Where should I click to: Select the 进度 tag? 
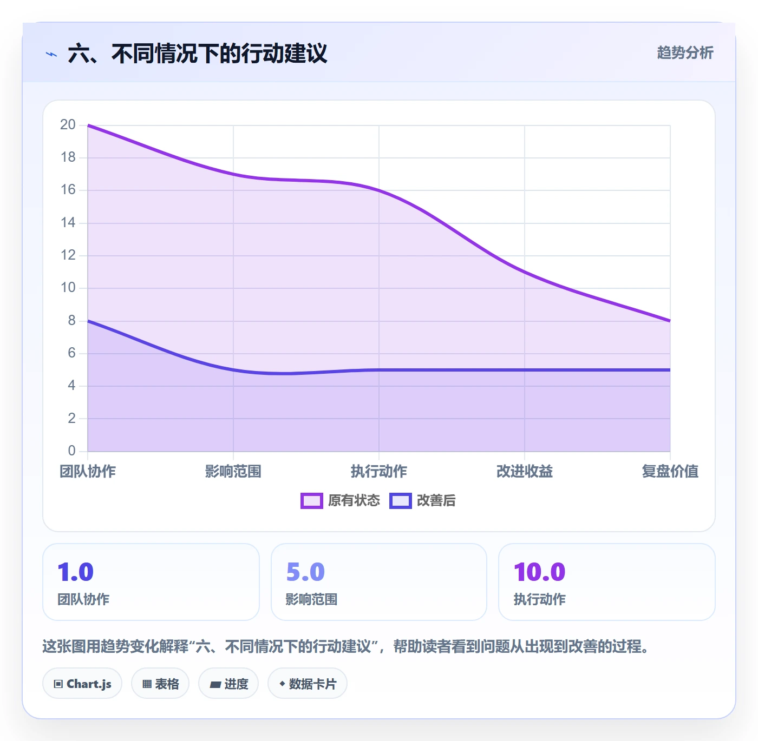click(228, 684)
